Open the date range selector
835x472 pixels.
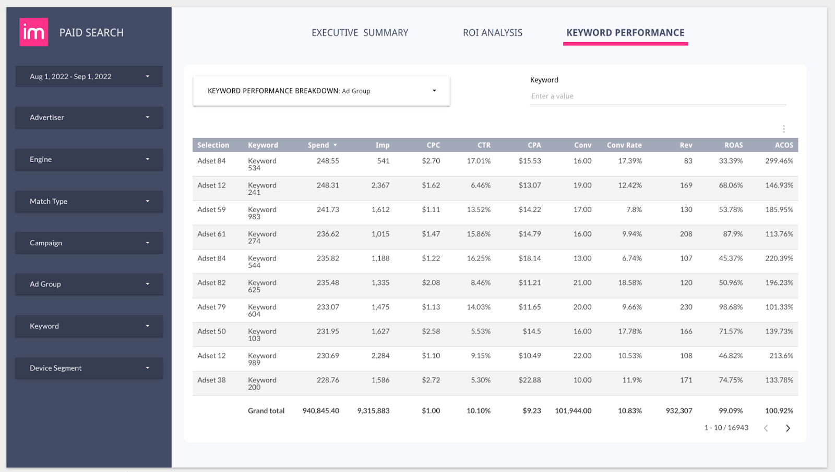[x=88, y=76]
